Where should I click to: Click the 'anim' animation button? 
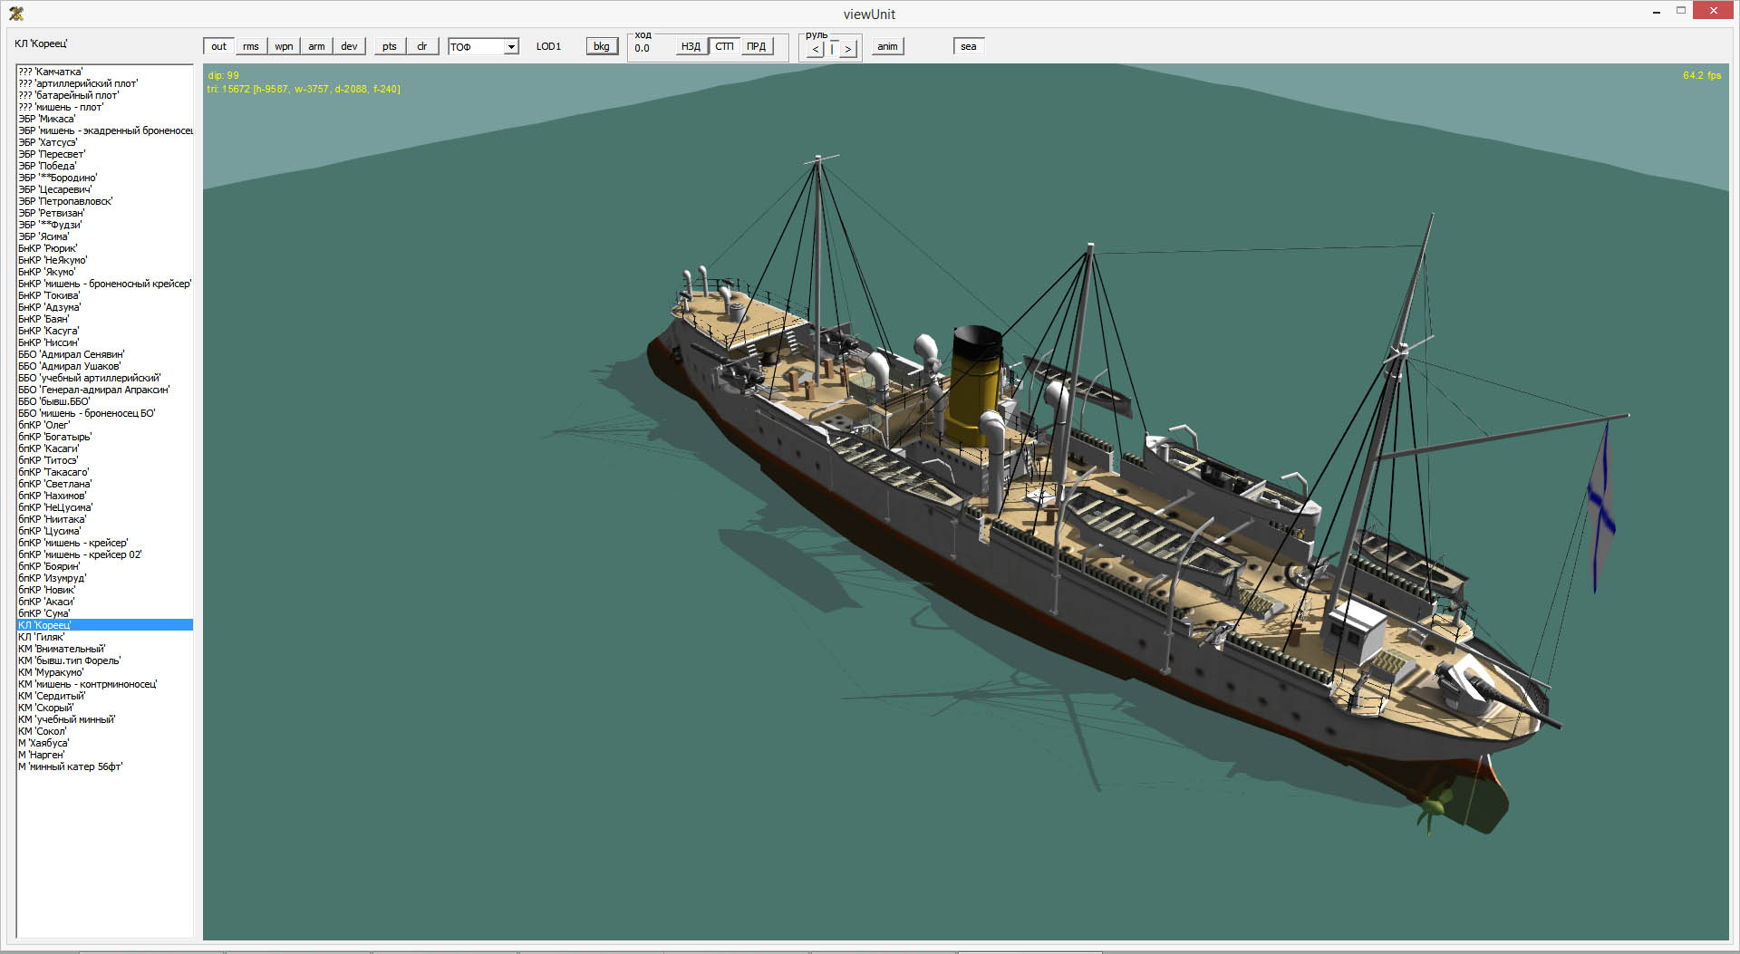tap(887, 46)
